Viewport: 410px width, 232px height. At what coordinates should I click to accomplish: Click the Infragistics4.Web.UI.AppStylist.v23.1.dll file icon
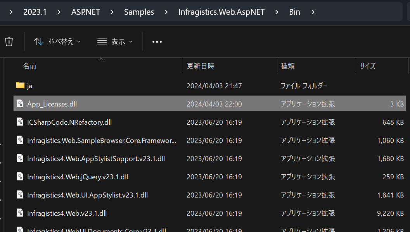point(20,195)
